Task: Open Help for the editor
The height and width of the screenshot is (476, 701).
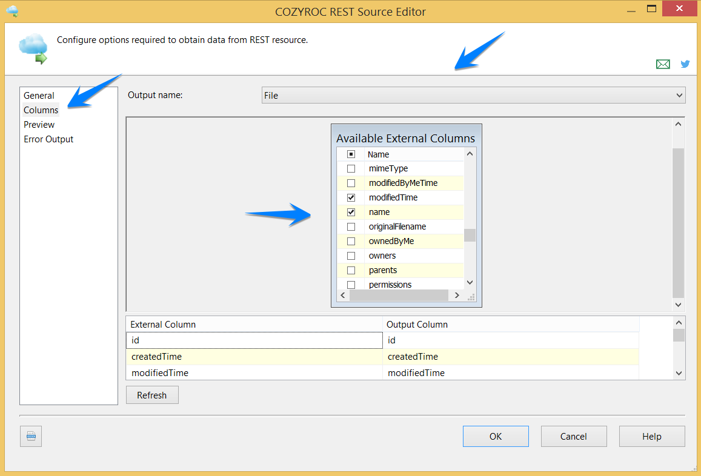Action: click(x=652, y=436)
